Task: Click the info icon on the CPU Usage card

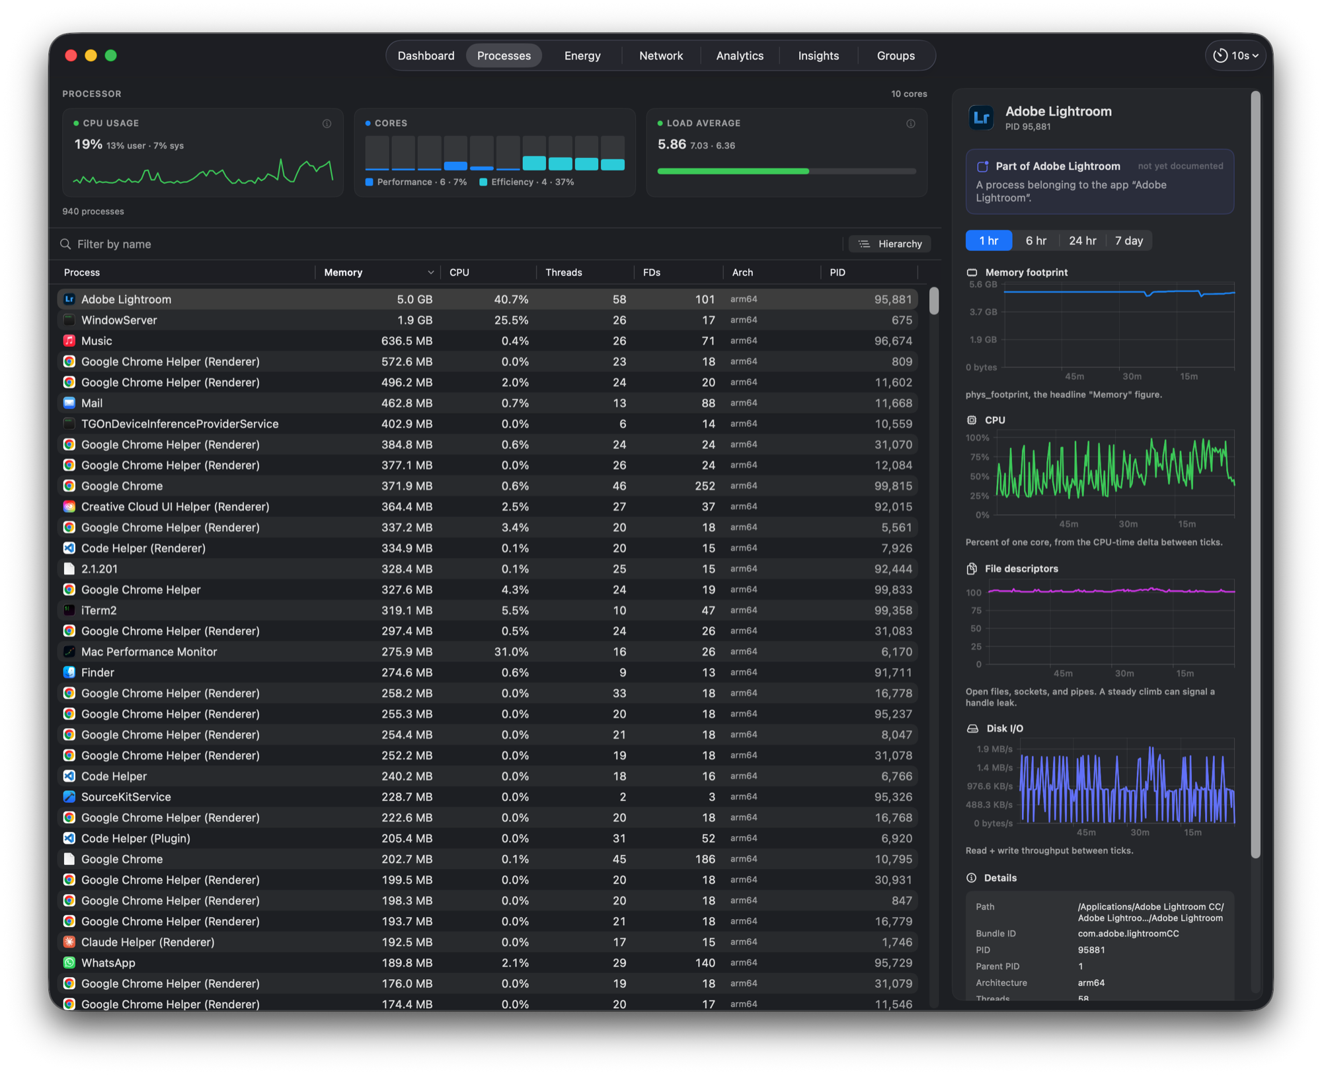Action: coord(327,124)
